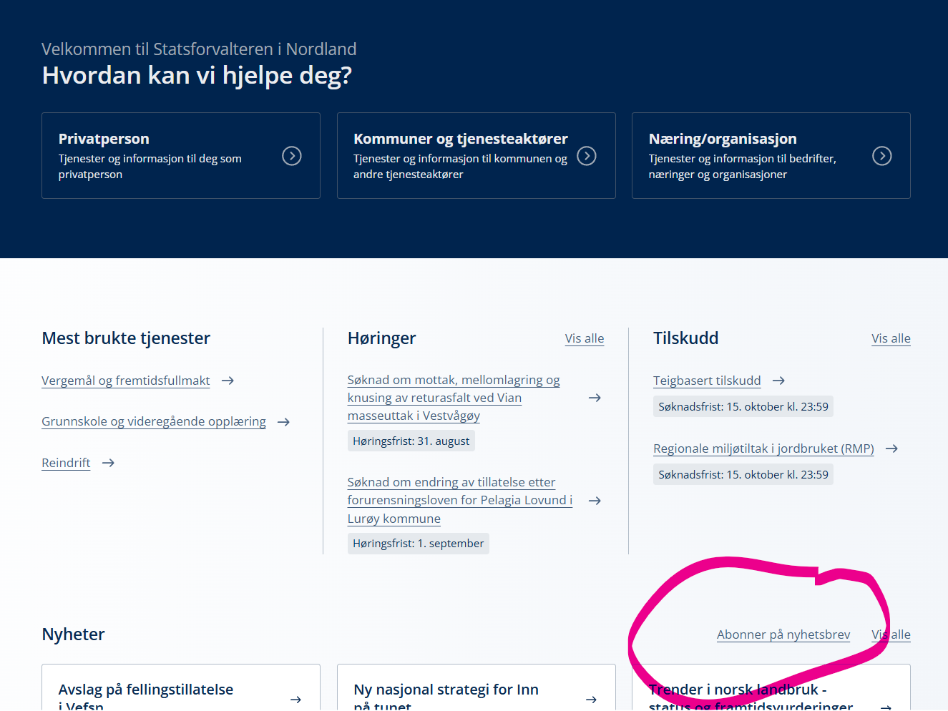Click the Høringsfrist: 31. august label
This screenshot has width=948, height=711.
(411, 441)
